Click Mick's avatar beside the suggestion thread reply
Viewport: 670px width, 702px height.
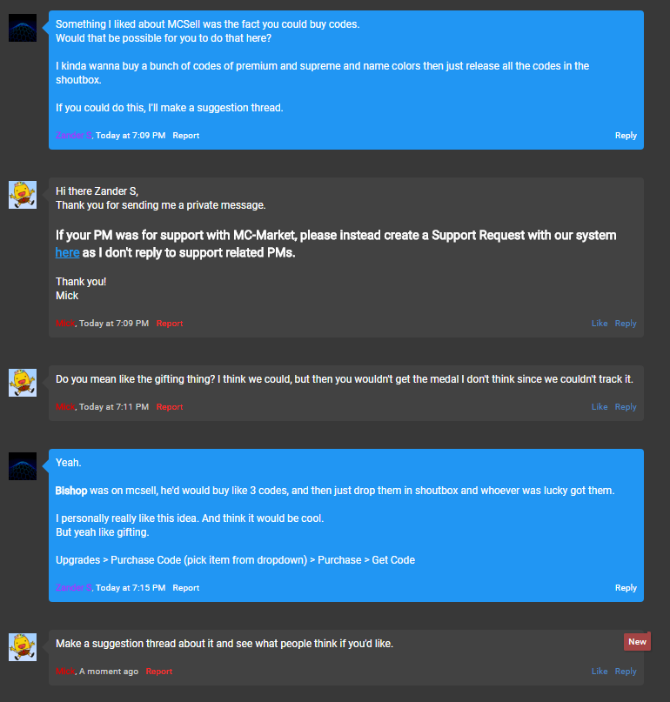(x=23, y=647)
